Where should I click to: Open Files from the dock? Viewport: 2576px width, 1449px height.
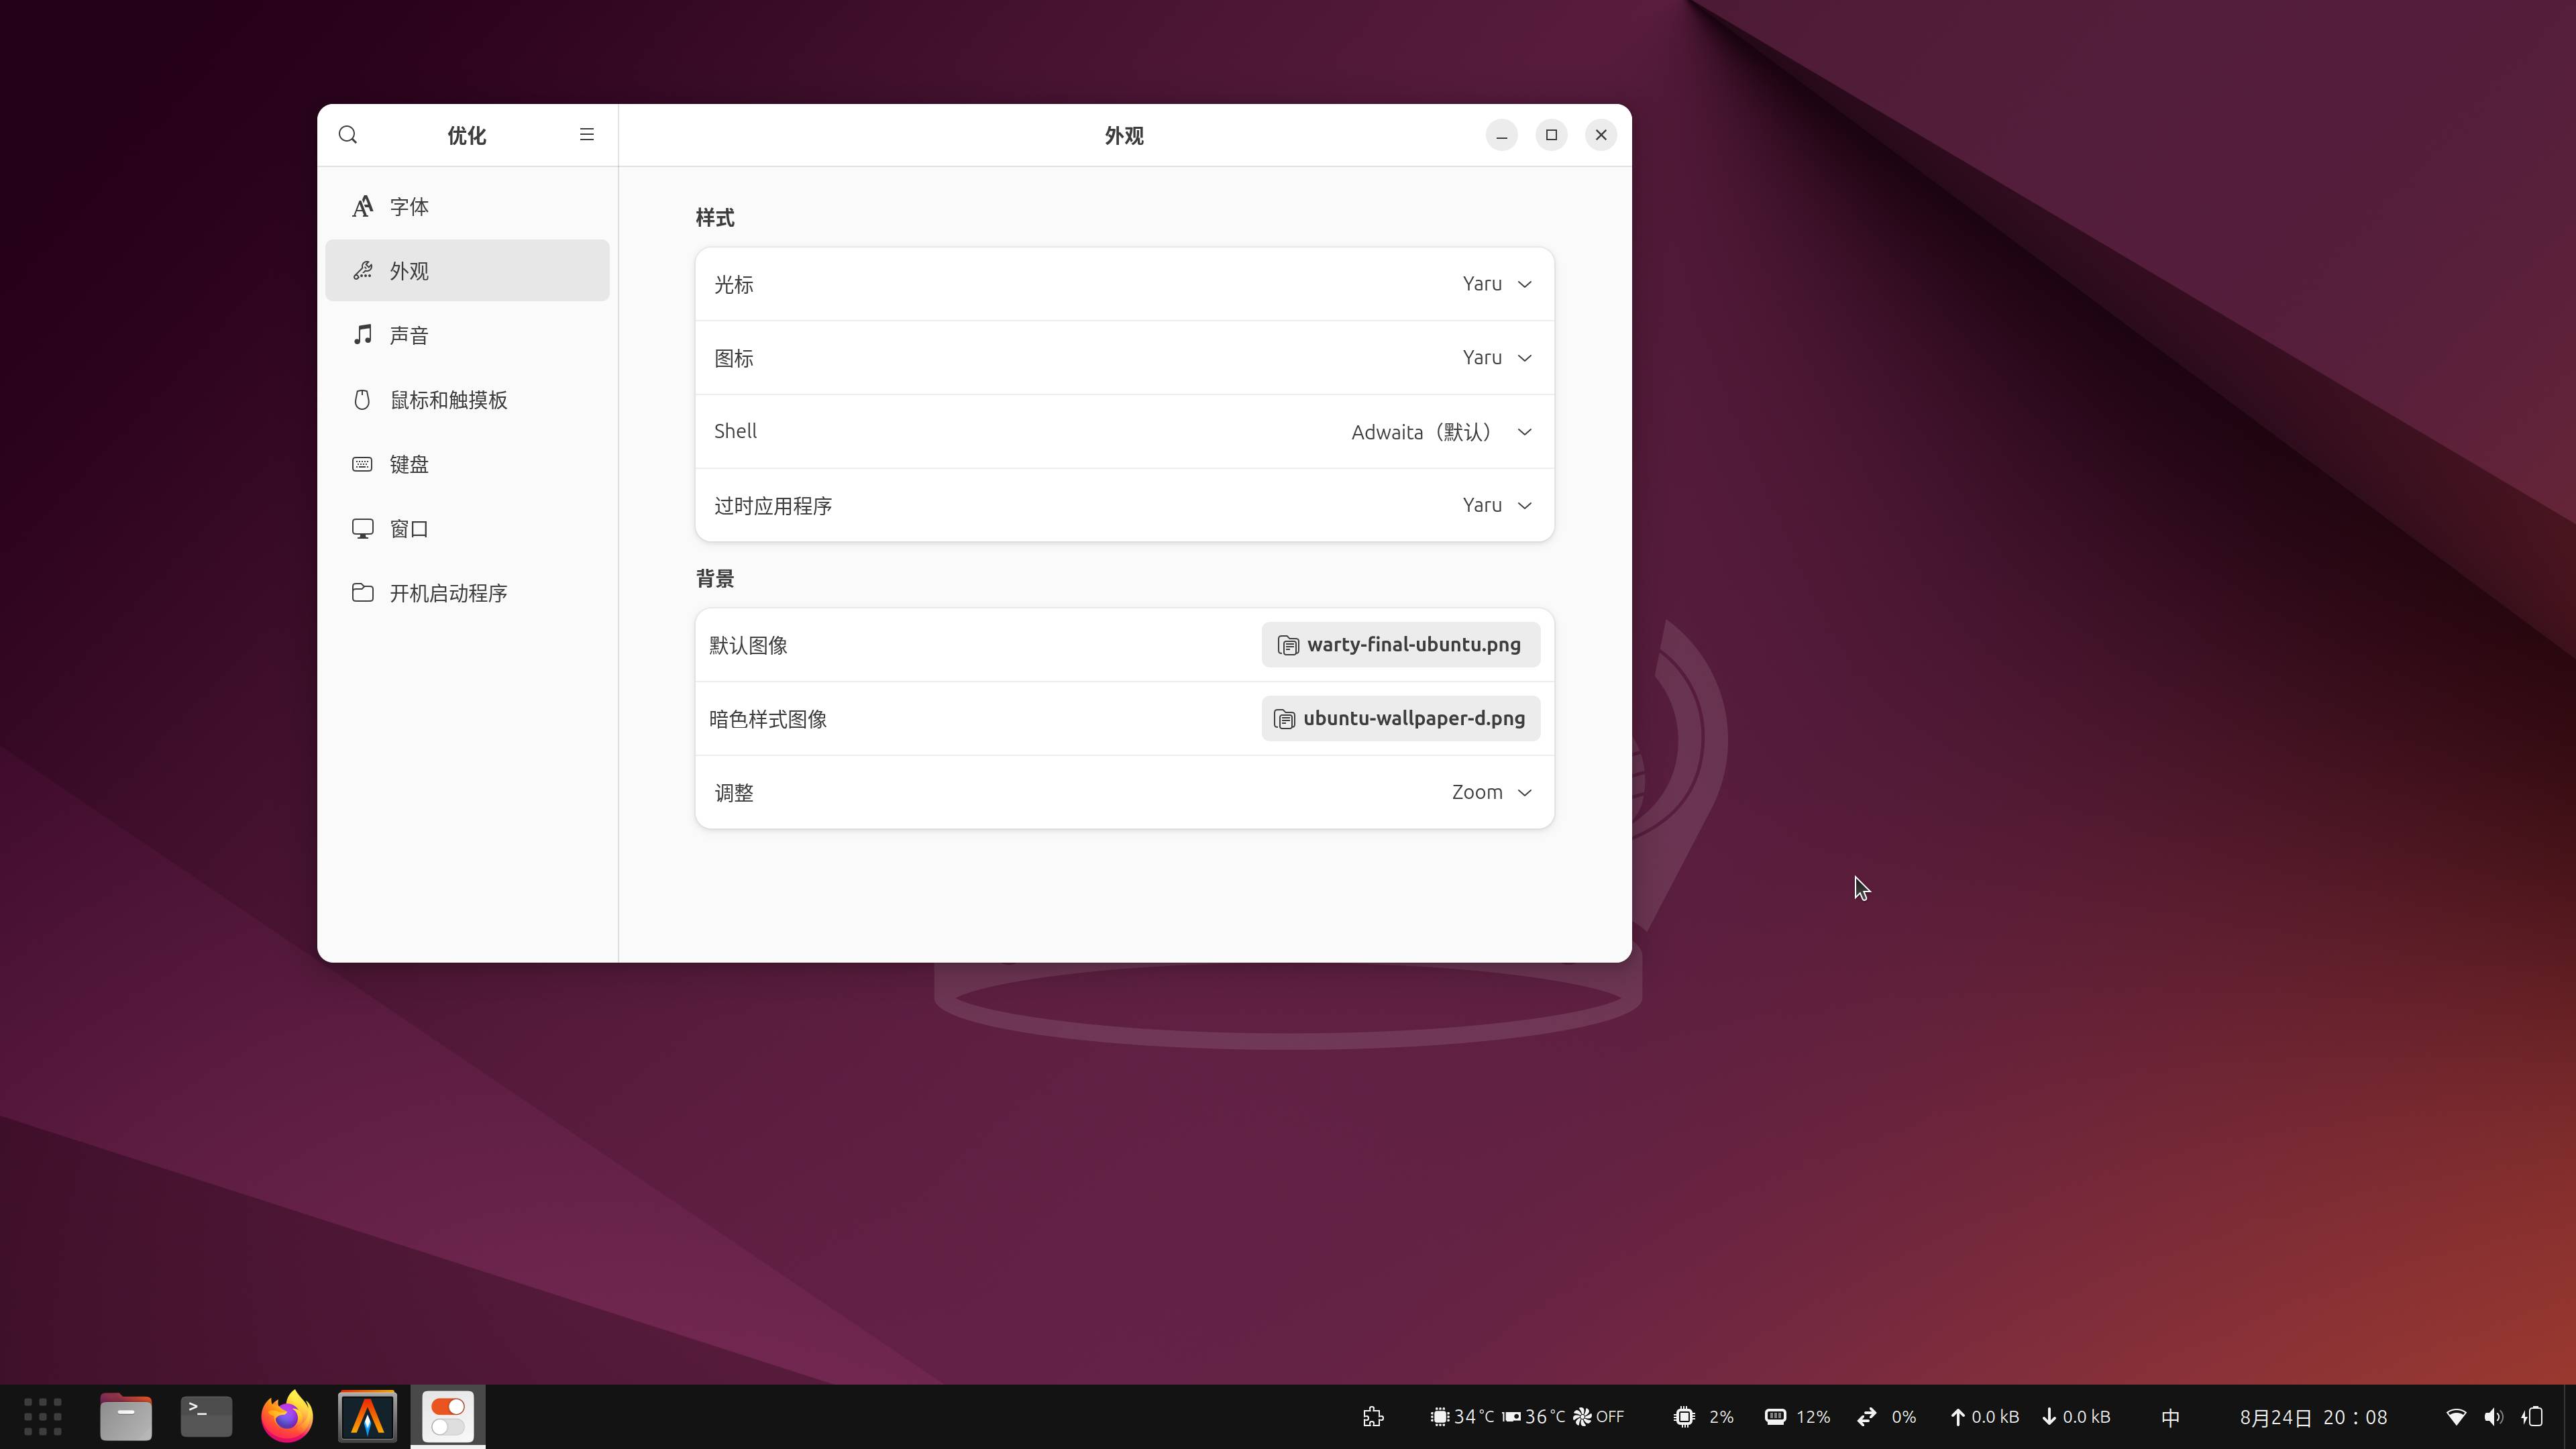126,1417
